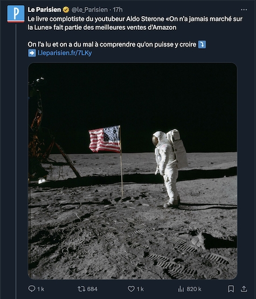Bookmark this Le Parisien tweet

tap(231, 289)
